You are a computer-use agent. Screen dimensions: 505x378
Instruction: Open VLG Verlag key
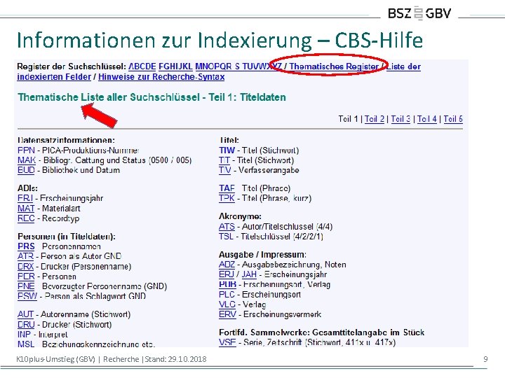coord(227,304)
